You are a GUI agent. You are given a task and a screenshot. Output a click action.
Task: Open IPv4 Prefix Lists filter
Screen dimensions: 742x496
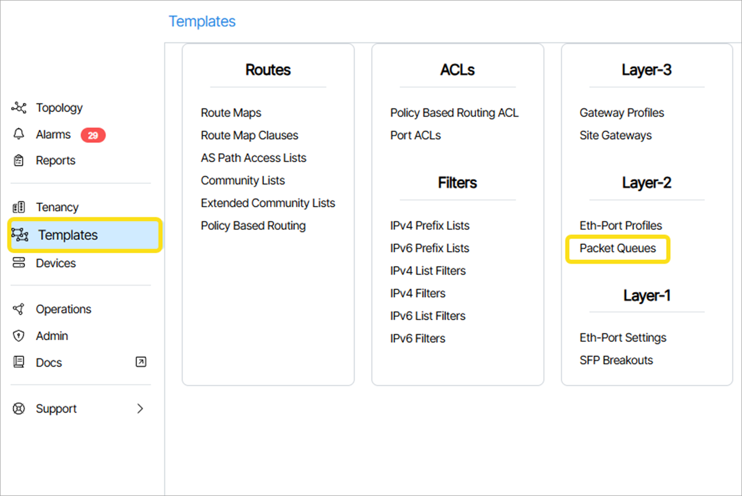[430, 226]
